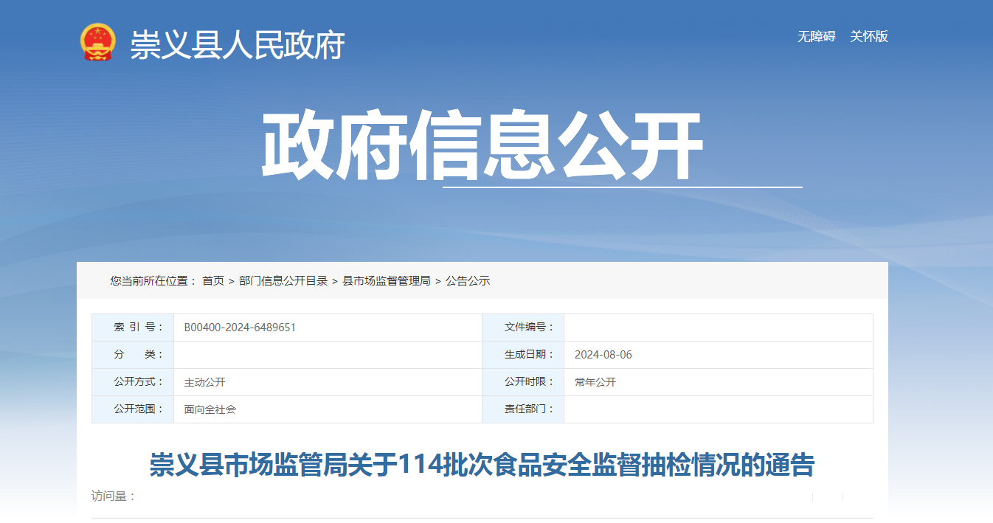
Task: Switch to 关怀版 care mode
Action: point(868,36)
